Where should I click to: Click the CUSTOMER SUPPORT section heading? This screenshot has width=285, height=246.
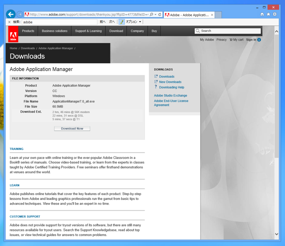25,216
